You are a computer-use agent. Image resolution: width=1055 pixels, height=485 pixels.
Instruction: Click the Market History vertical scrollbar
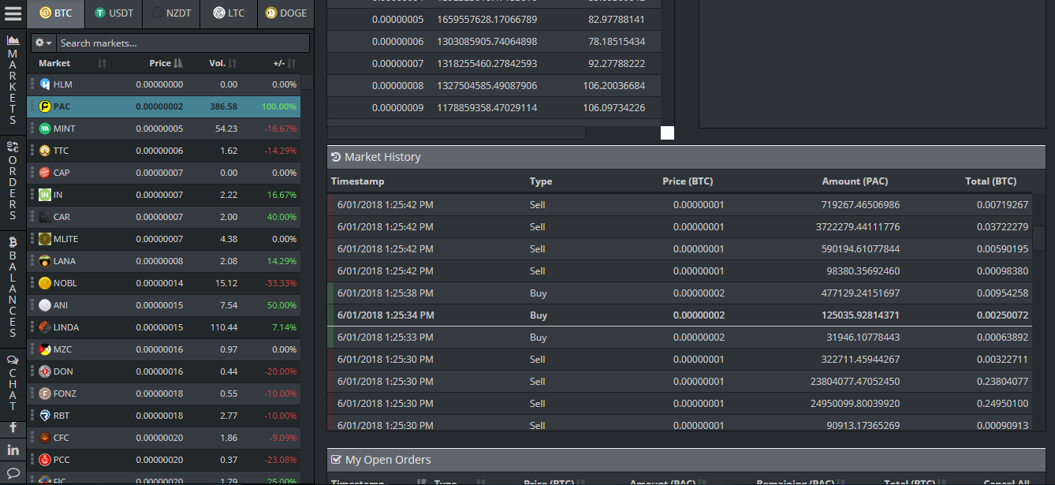[1038, 239]
